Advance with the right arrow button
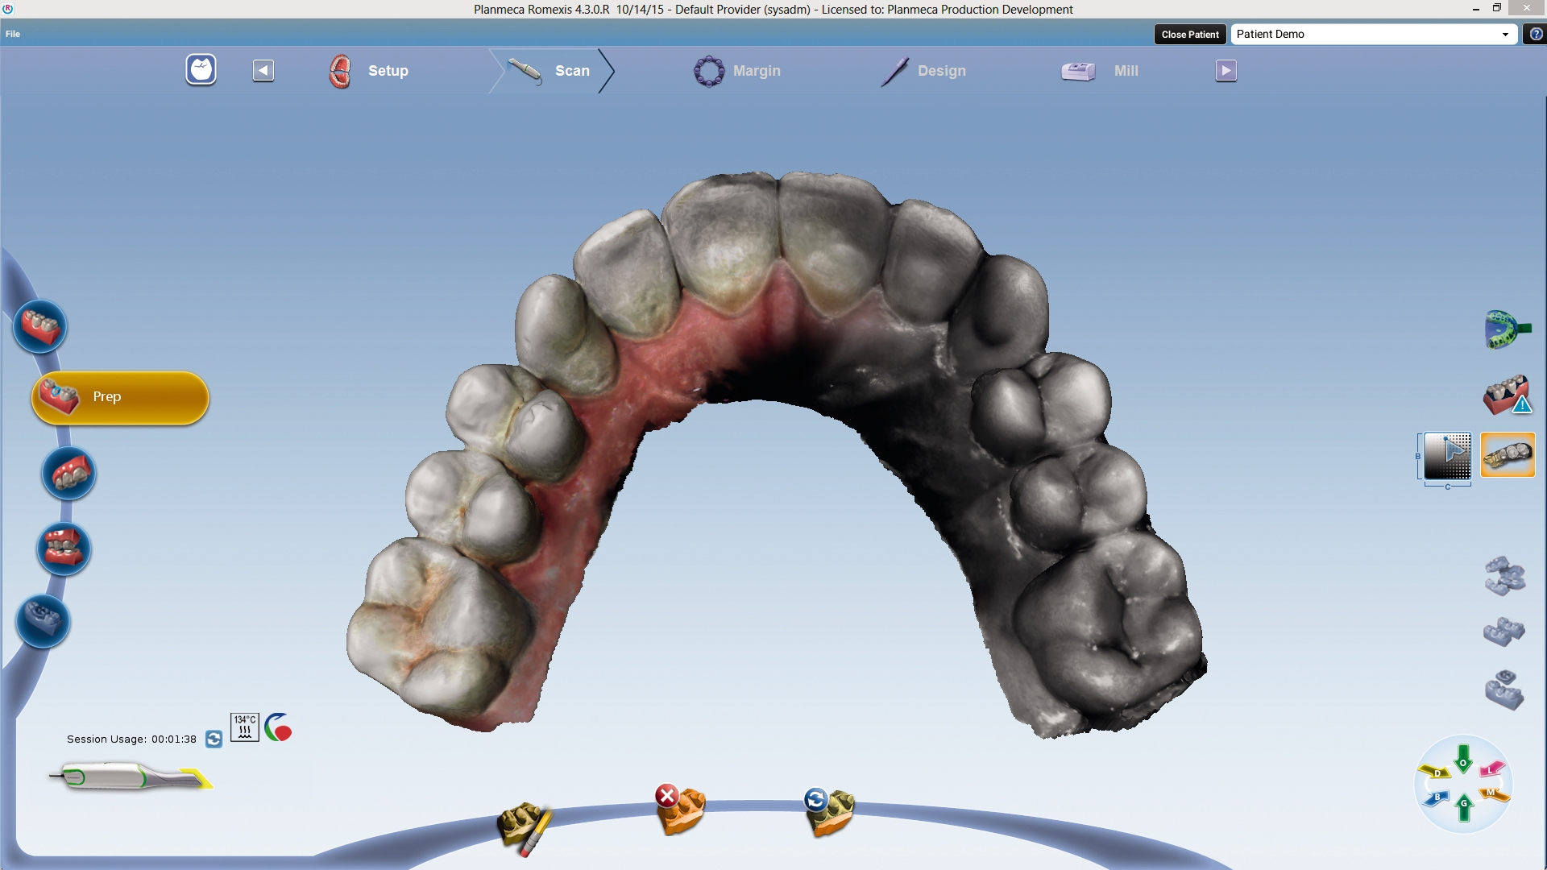 pos(1226,70)
